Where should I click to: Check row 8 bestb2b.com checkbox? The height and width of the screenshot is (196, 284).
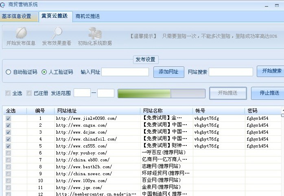click(8, 167)
